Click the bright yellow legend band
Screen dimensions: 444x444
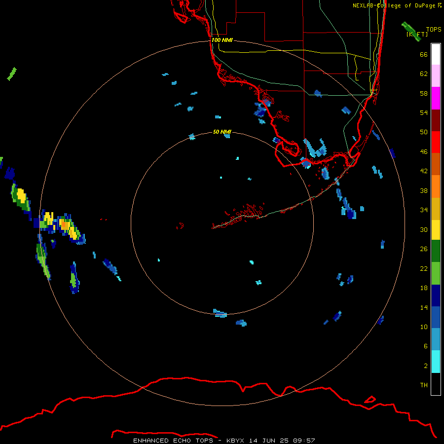click(436, 230)
